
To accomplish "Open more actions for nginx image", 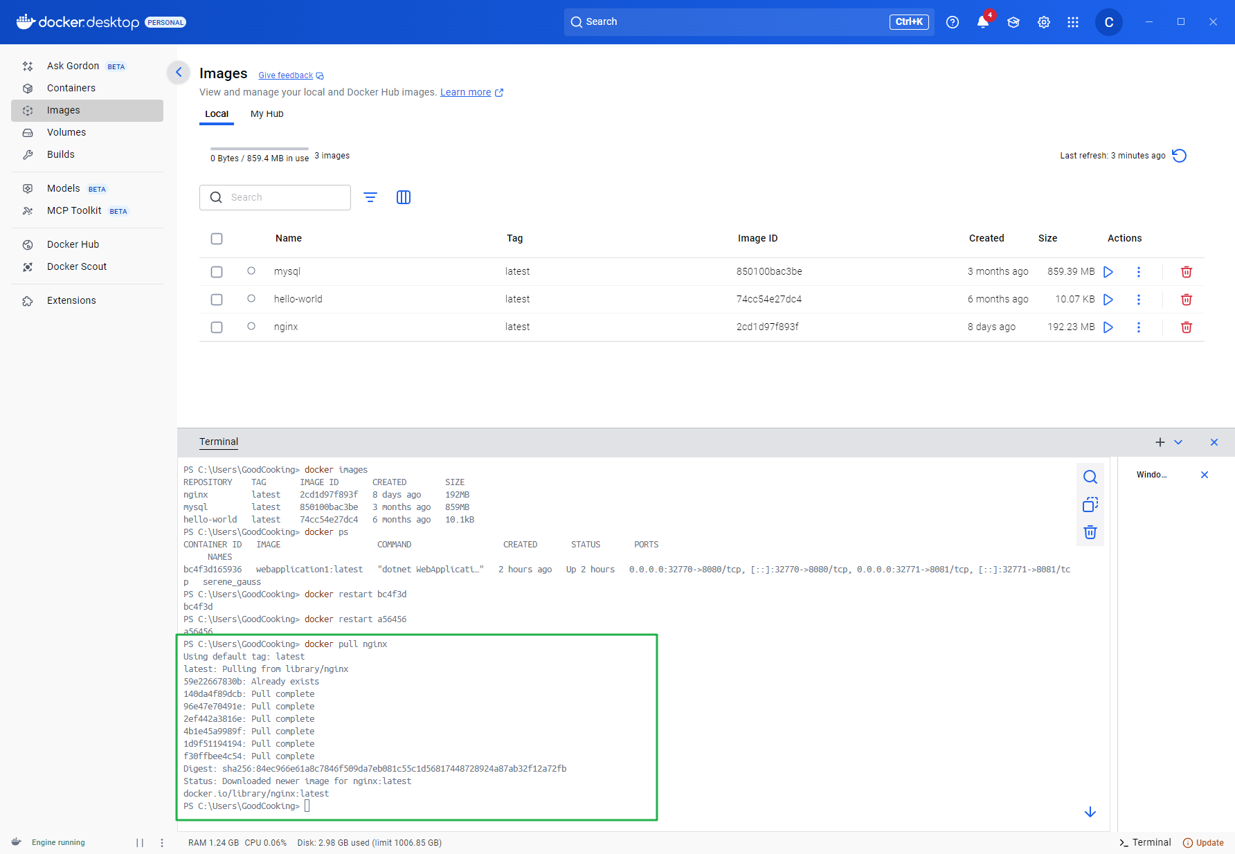I will (1139, 327).
